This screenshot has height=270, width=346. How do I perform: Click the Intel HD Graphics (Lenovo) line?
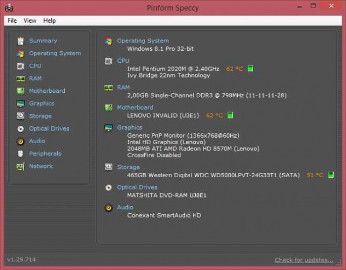pos(167,142)
